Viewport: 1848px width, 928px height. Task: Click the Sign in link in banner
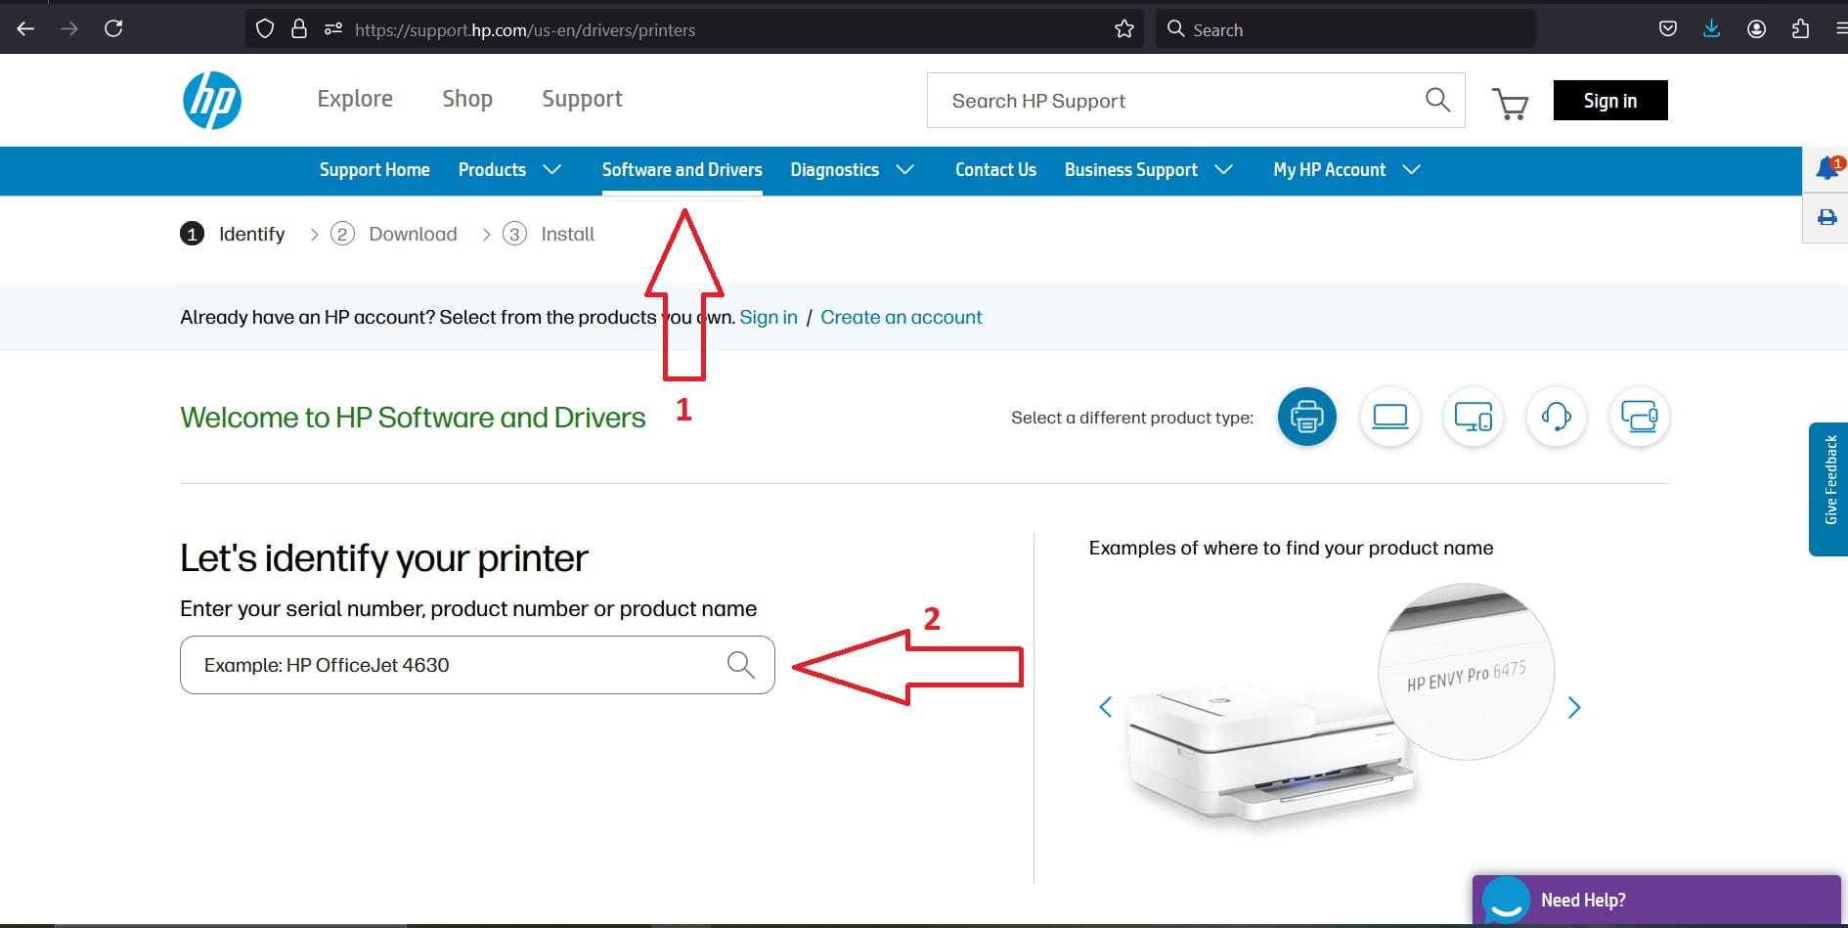point(769,317)
